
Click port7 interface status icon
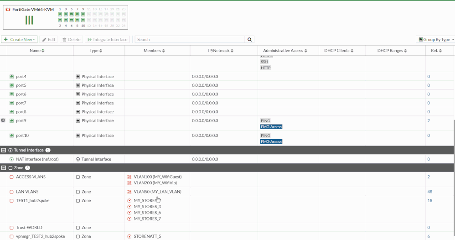11,103
